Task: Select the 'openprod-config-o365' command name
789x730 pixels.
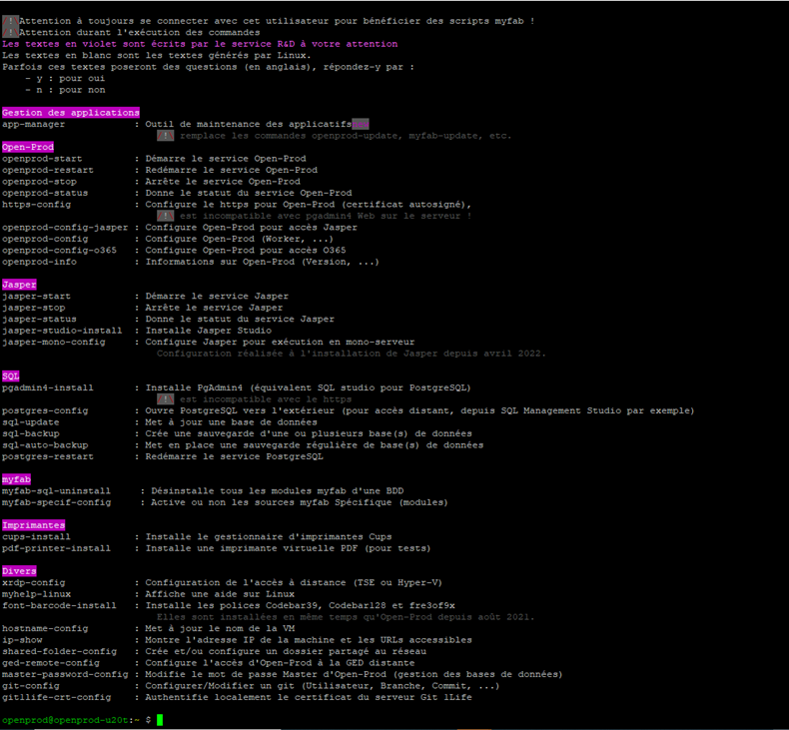Action: [x=59, y=250]
